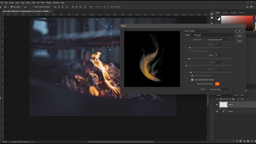Hide Layer 1 with its eye icon
This screenshot has height=144, width=256.
pyautogui.click(x=217, y=105)
